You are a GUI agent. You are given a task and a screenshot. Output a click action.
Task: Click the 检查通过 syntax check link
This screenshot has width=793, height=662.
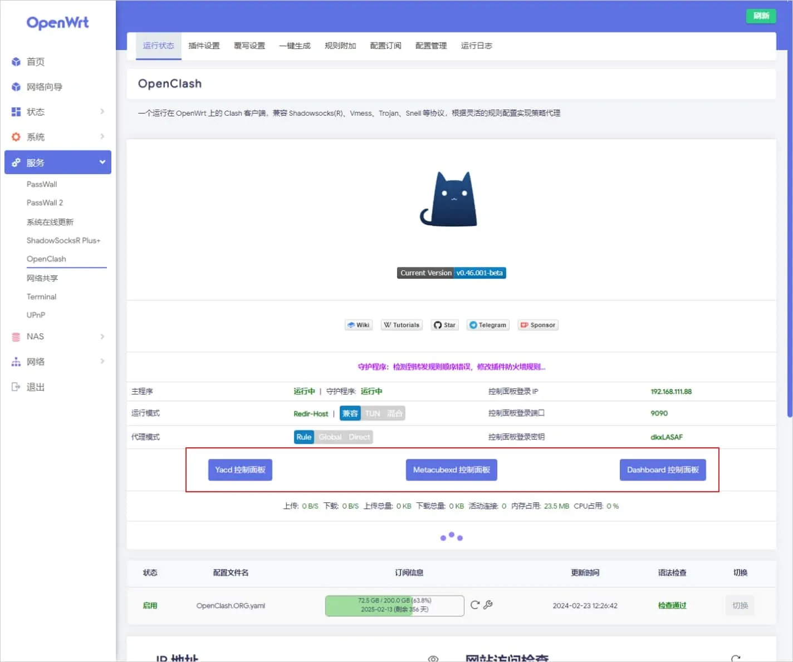click(x=672, y=605)
